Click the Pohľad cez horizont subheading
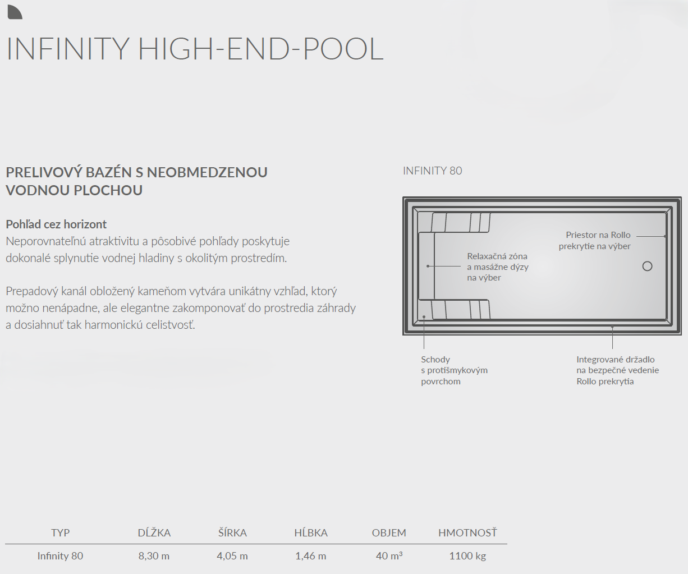 pos(56,224)
